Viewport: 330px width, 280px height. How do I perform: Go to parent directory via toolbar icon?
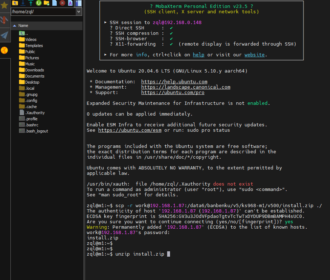(15, 3)
